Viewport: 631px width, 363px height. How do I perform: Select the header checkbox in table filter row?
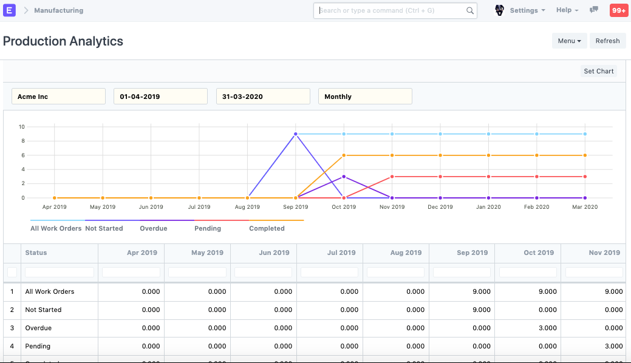(x=12, y=273)
